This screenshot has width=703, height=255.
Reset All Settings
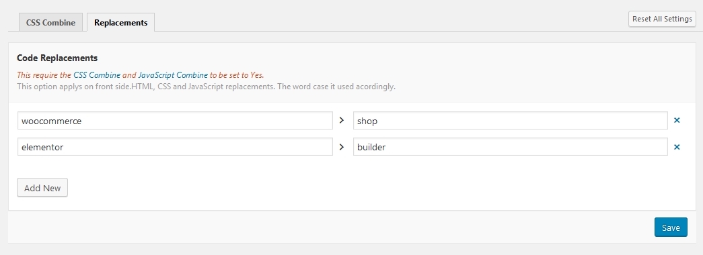(x=662, y=19)
